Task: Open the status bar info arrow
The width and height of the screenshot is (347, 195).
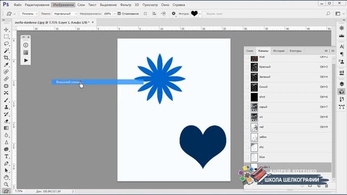Action: coord(73,191)
